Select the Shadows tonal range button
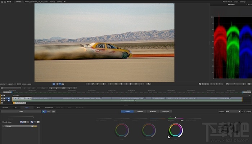The width and height of the screenshot is (252, 144). [x=140, y=112]
